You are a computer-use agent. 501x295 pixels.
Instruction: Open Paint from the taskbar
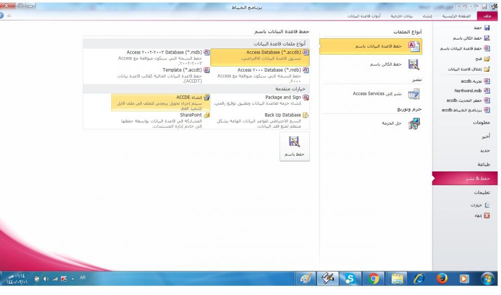[x=306, y=278]
